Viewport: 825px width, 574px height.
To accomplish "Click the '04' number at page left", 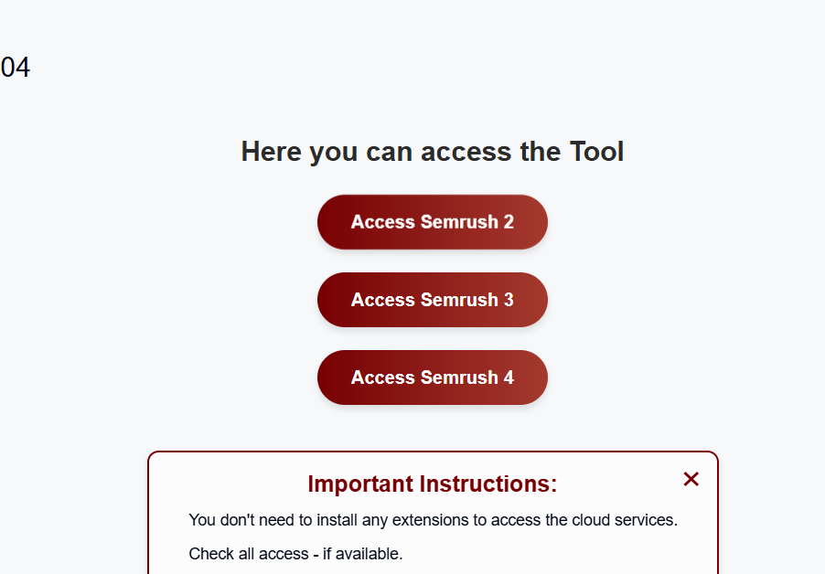I will pyautogui.click(x=16, y=68).
